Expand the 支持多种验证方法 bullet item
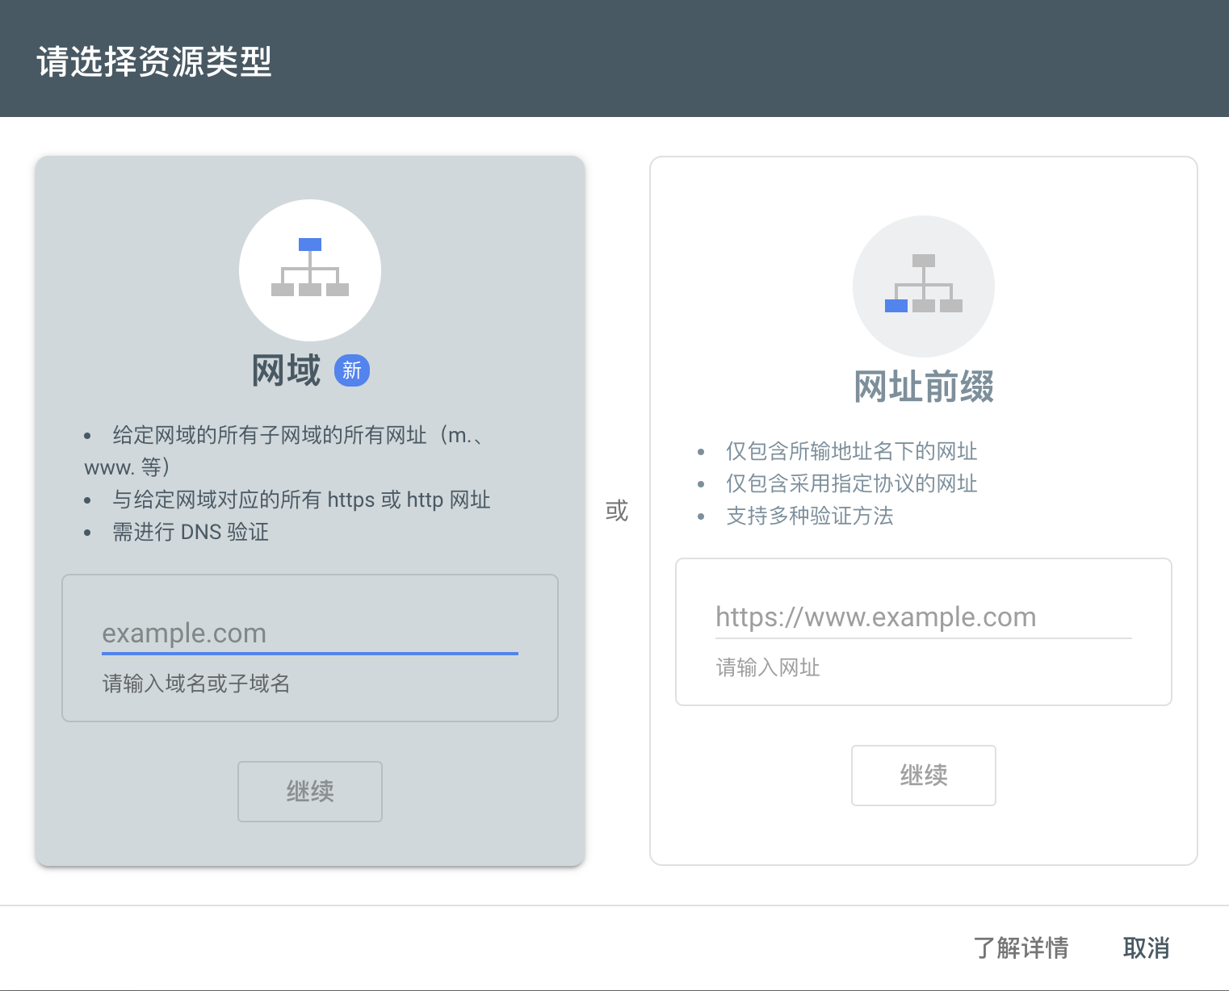 810,516
